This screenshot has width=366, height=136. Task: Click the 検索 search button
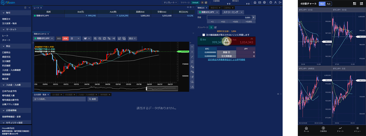[93, 99]
